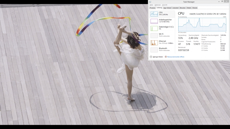Select the Bluetooth graph thumbnail
The width and height of the screenshot is (230, 129).
pos(154,50)
